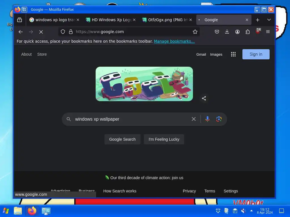Click show desktop button in taskbar
290x217 pixels.
[x=282, y=211]
